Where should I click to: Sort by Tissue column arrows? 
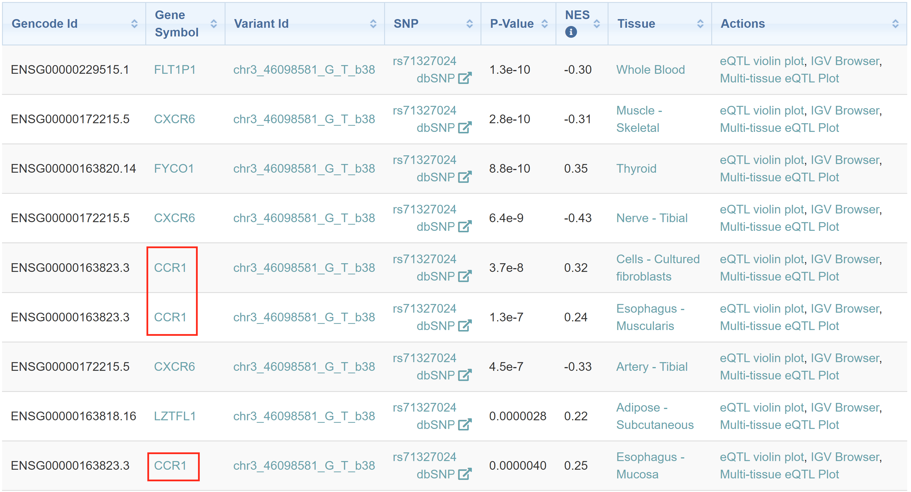coord(700,24)
